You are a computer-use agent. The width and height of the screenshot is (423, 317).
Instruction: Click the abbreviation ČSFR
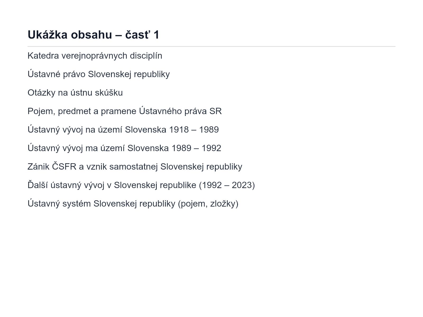(x=64, y=167)
